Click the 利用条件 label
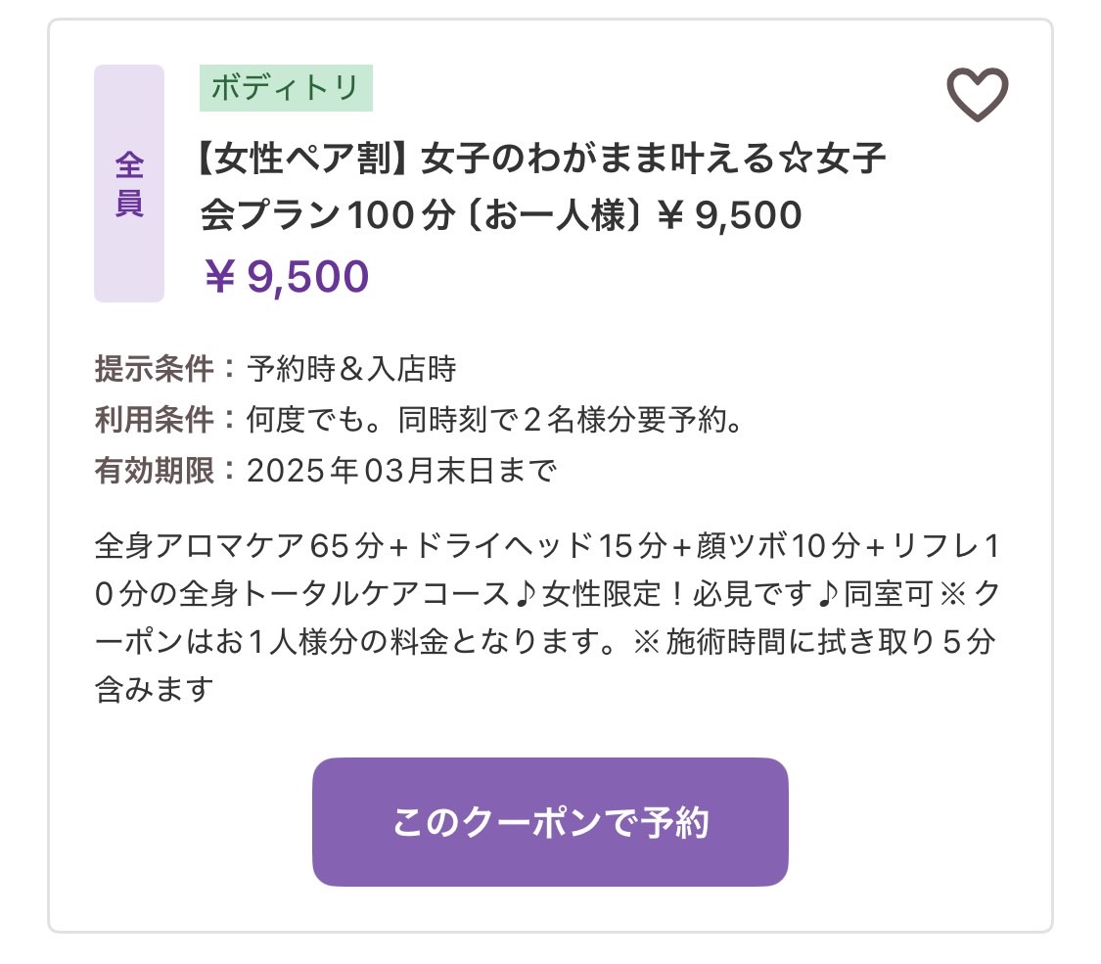 pos(155,419)
